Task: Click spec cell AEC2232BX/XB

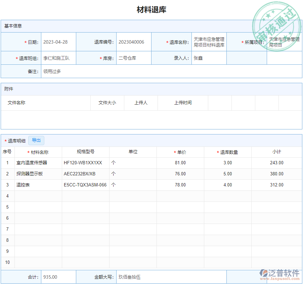Action: click(x=80, y=174)
